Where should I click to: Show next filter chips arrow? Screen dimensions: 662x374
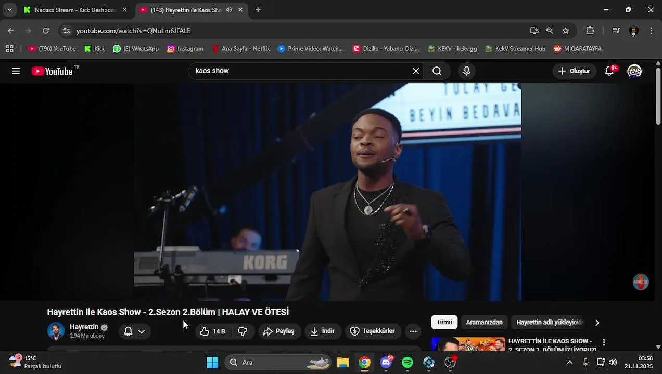coord(597,323)
